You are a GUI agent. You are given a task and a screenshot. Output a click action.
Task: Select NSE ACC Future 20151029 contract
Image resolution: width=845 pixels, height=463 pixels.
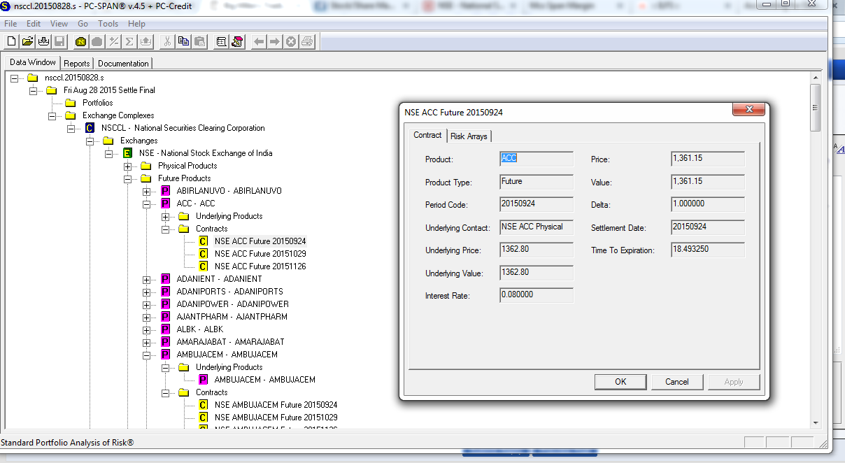[260, 254]
